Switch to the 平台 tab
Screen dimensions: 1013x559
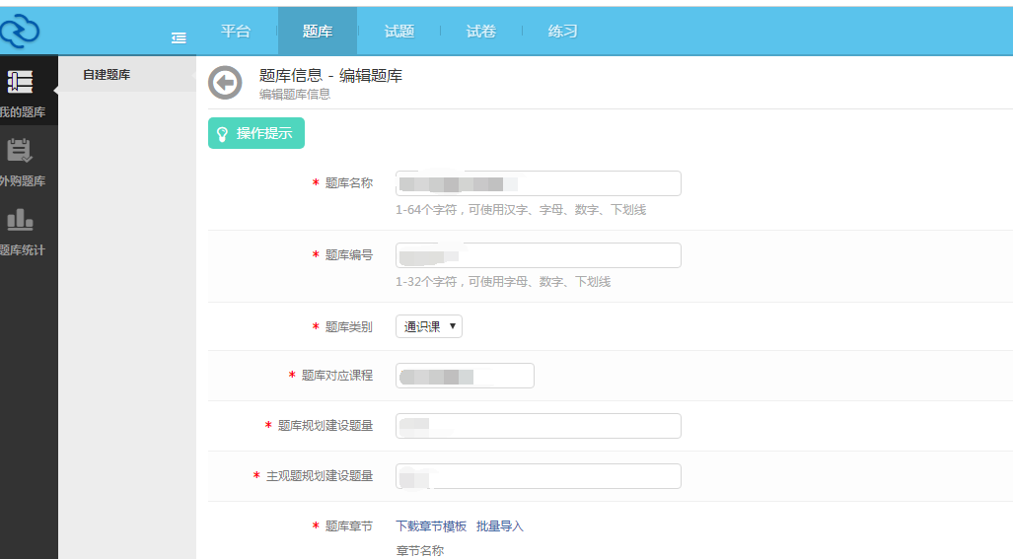236,31
